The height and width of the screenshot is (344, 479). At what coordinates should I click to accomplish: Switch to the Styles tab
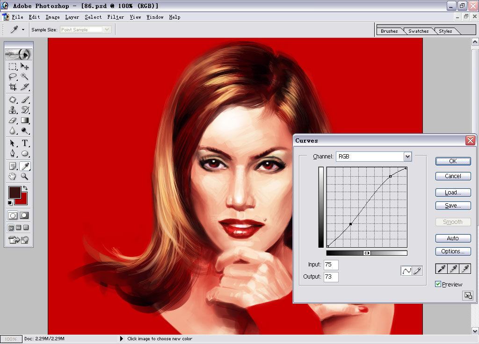pyautogui.click(x=445, y=31)
